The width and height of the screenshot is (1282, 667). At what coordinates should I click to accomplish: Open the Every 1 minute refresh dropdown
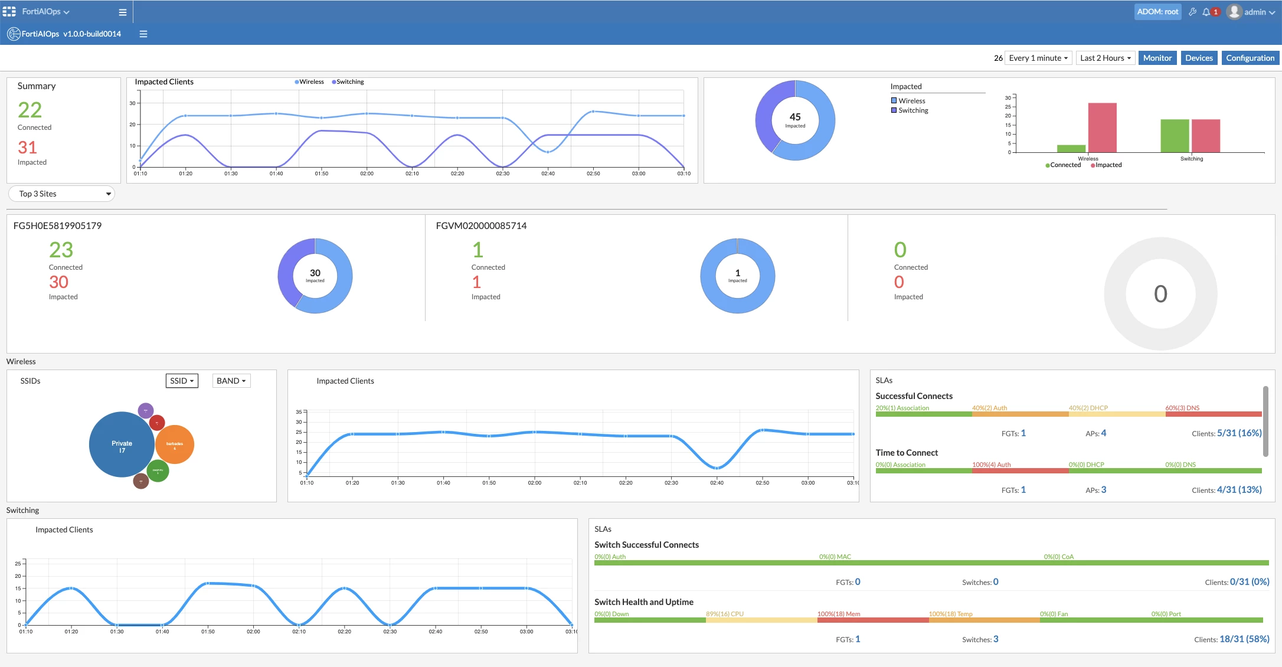1038,58
